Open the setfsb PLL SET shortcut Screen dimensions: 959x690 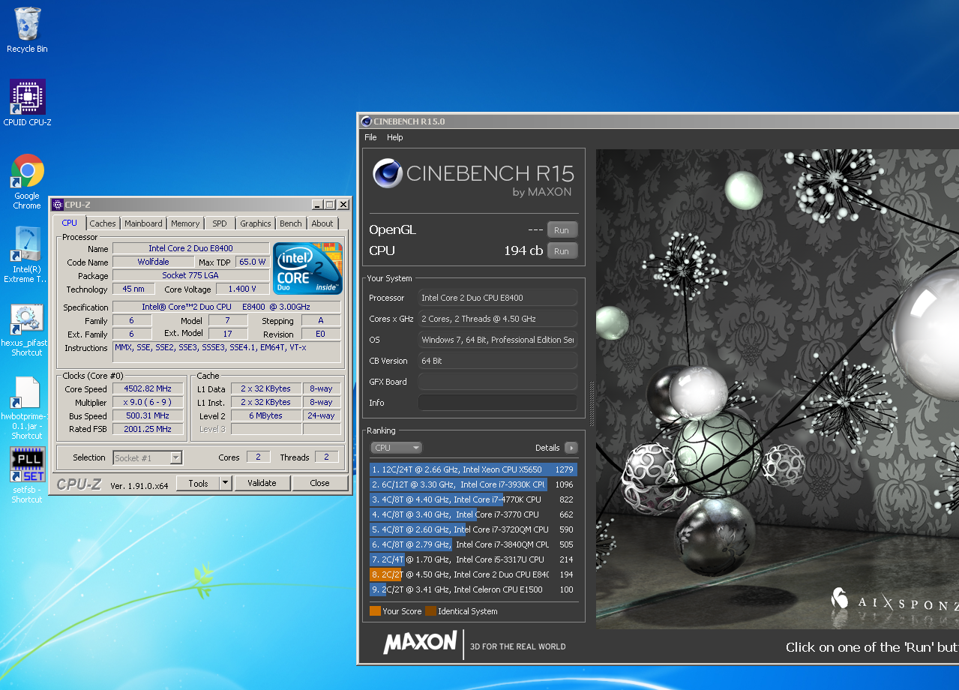(27, 474)
